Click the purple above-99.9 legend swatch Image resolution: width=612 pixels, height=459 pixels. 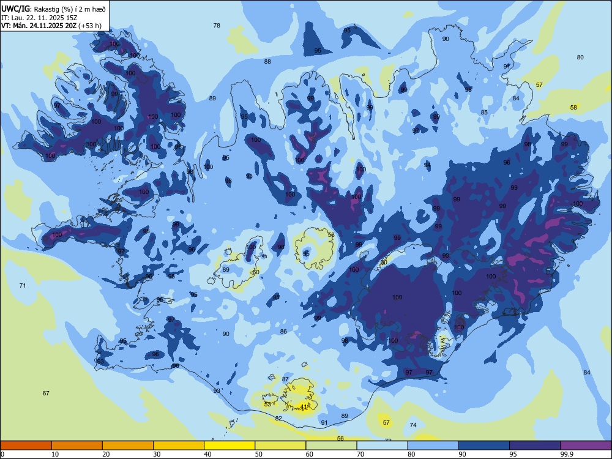586,446
